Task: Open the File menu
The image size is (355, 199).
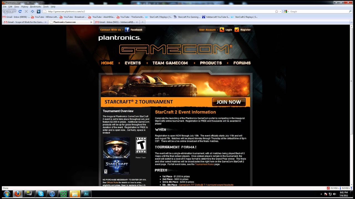Action: coord(5,7)
